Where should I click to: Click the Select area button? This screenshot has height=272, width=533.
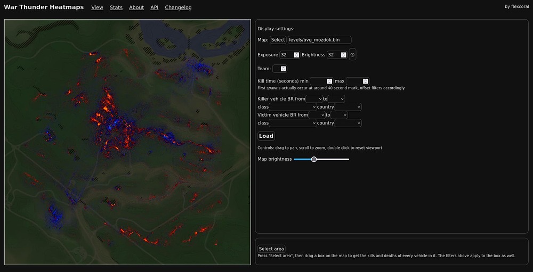coord(271,249)
